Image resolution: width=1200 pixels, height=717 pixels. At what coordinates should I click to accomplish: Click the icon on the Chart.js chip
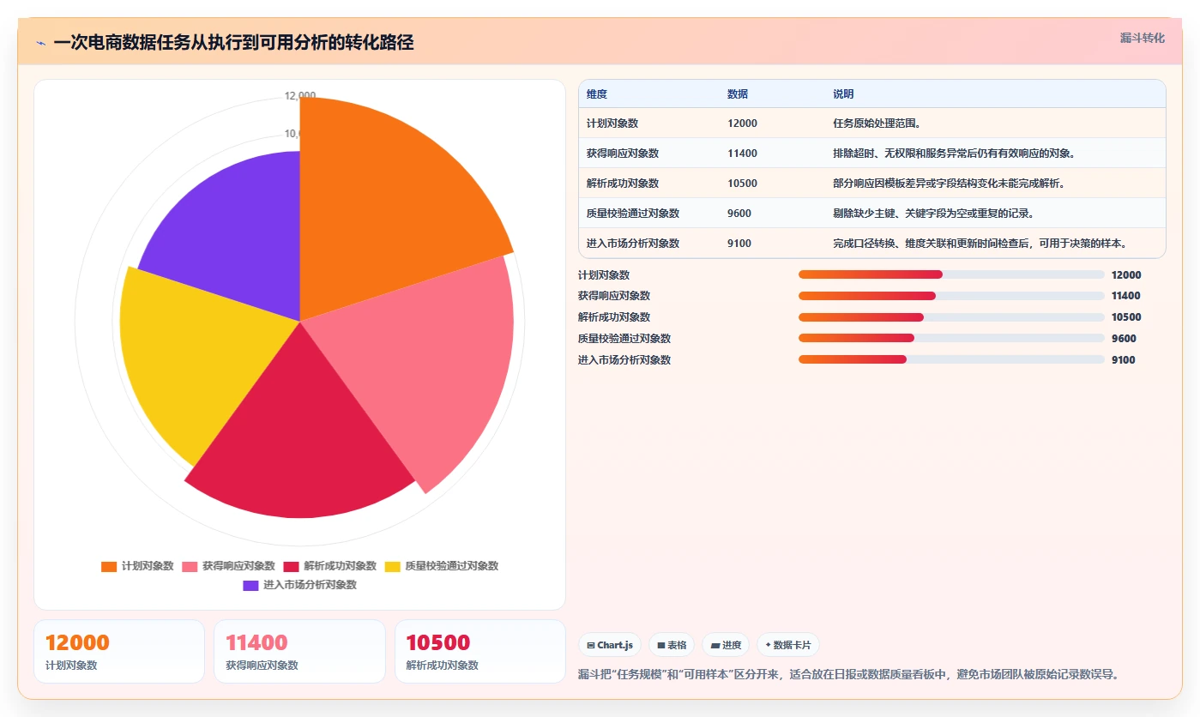[591, 645]
